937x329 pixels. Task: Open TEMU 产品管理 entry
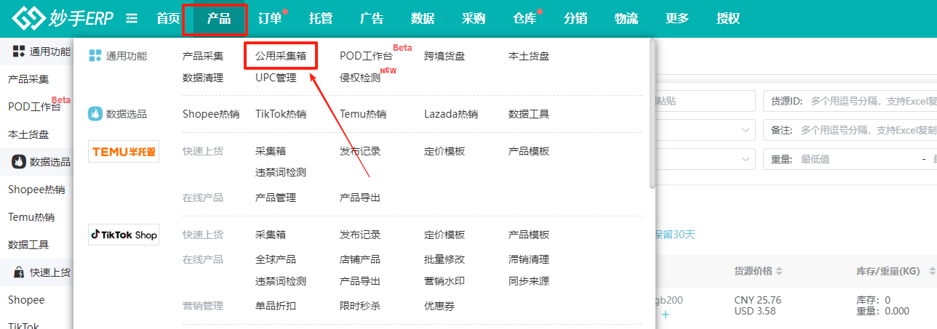coord(276,198)
